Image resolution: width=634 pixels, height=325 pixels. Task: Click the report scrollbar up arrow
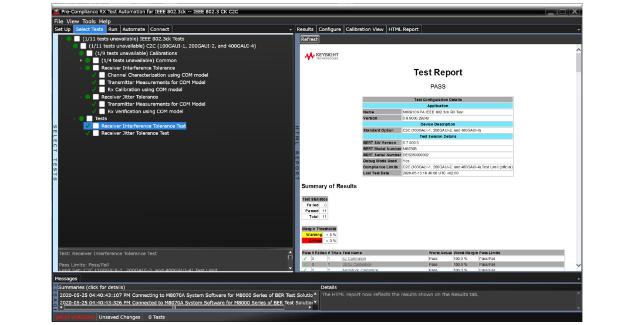[x=578, y=50]
